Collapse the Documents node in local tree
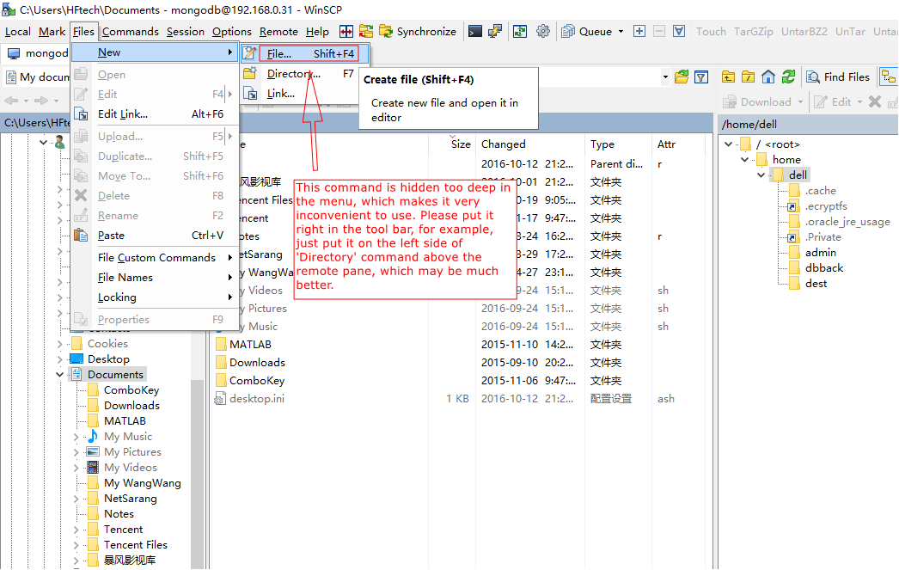Image resolution: width=899 pixels, height=570 pixels. pyautogui.click(x=60, y=375)
